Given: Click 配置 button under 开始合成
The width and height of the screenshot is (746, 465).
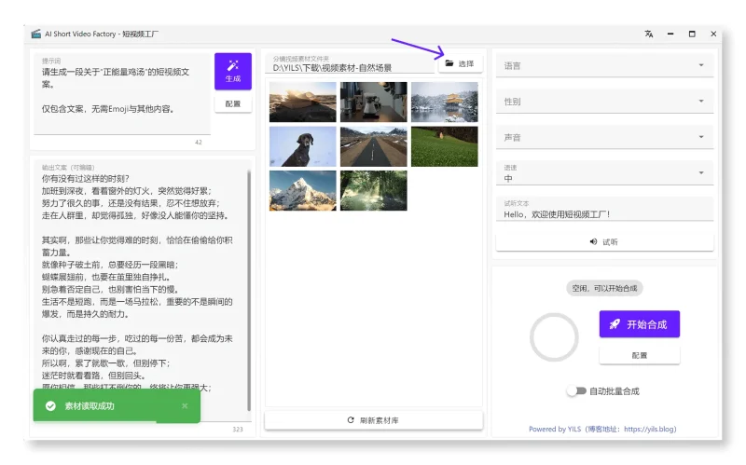Looking at the screenshot, I should (639, 355).
